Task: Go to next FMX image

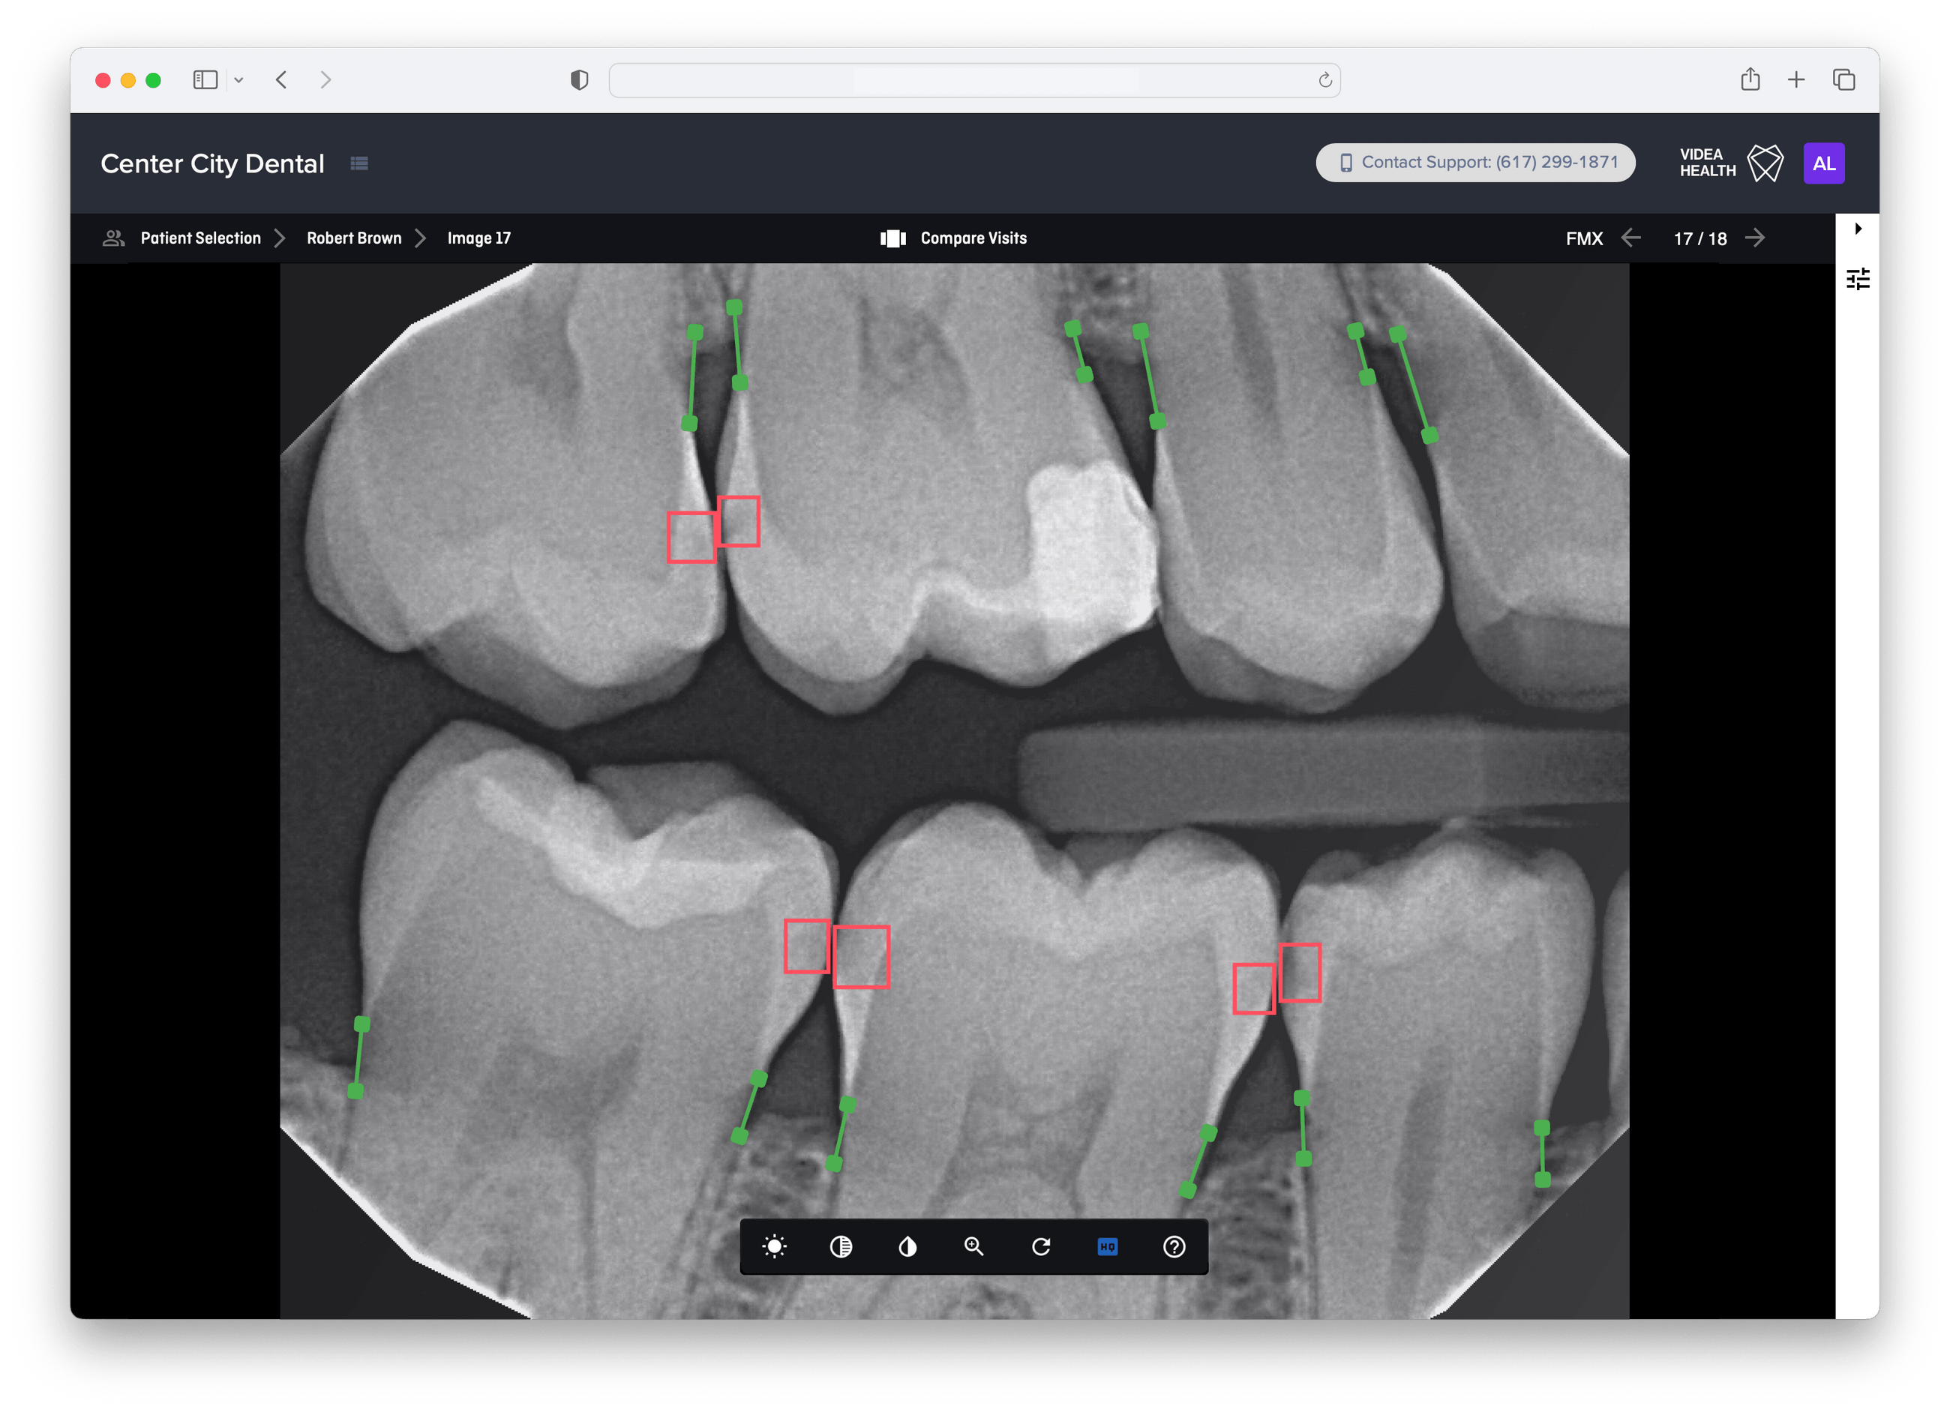Action: click(x=1755, y=238)
